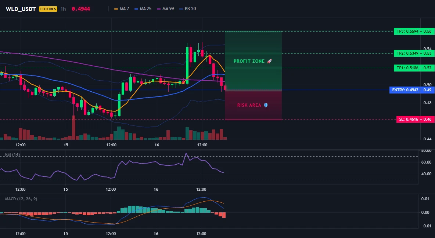Click the shield icon beside RISK AREA

tap(266, 105)
